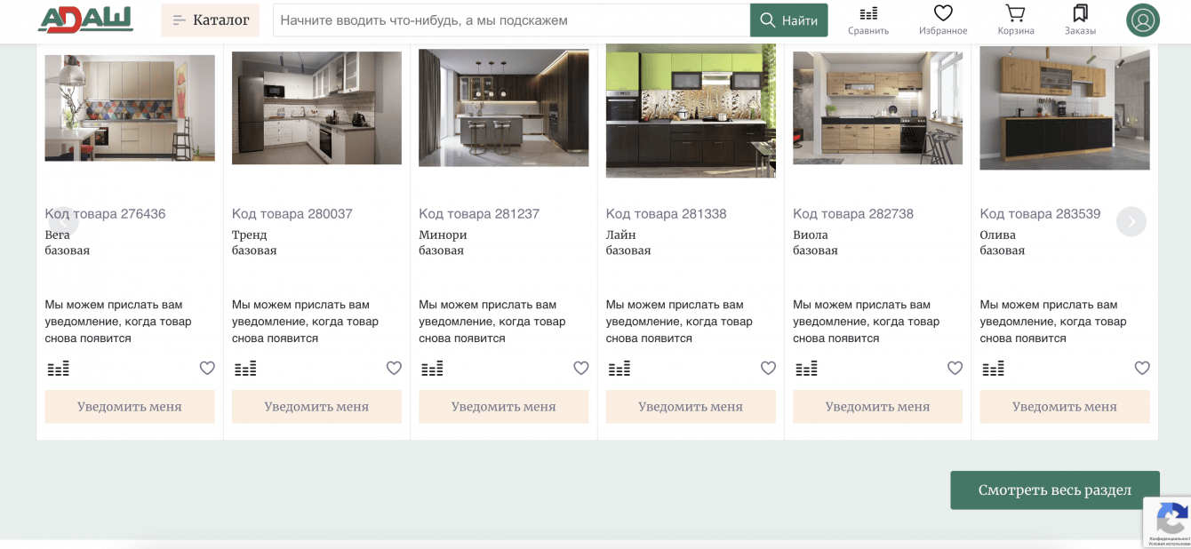
Task: Select text Код товара 280037
Action: pyautogui.click(x=292, y=214)
